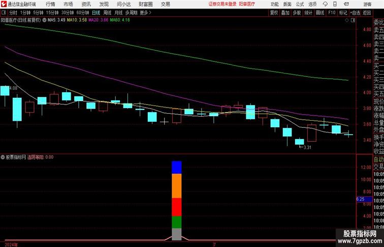Click the MA20: 3.66 label
The width and height of the screenshot is (384, 247).
98,20
